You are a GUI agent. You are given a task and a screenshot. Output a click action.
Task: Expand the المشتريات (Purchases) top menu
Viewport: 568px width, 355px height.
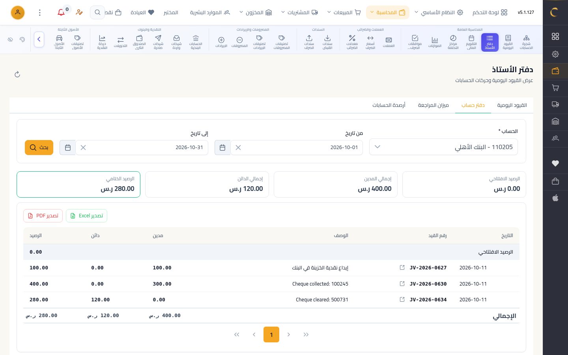point(300,13)
